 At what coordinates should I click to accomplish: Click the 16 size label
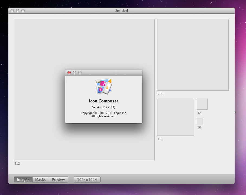pos(199,127)
